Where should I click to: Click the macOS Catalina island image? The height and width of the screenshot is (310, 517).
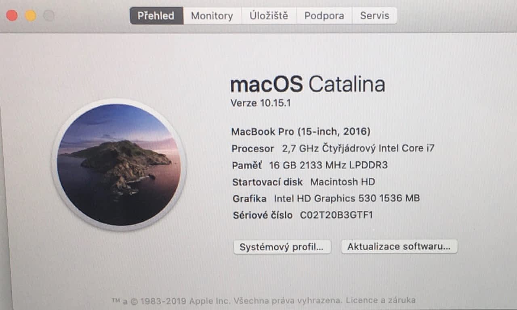[119, 164]
